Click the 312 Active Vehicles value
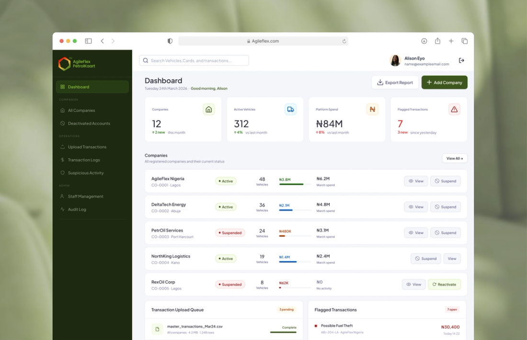Screen dimensions: 527x340 [x=241, y=124]
